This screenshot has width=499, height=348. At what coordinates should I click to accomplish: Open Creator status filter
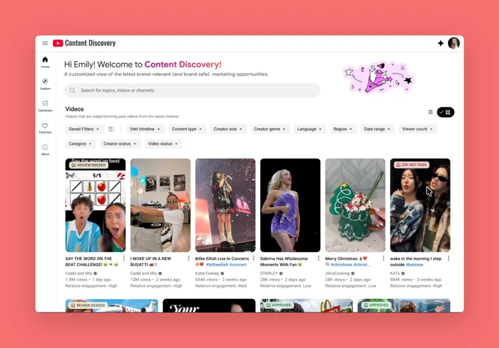(120, 144)
